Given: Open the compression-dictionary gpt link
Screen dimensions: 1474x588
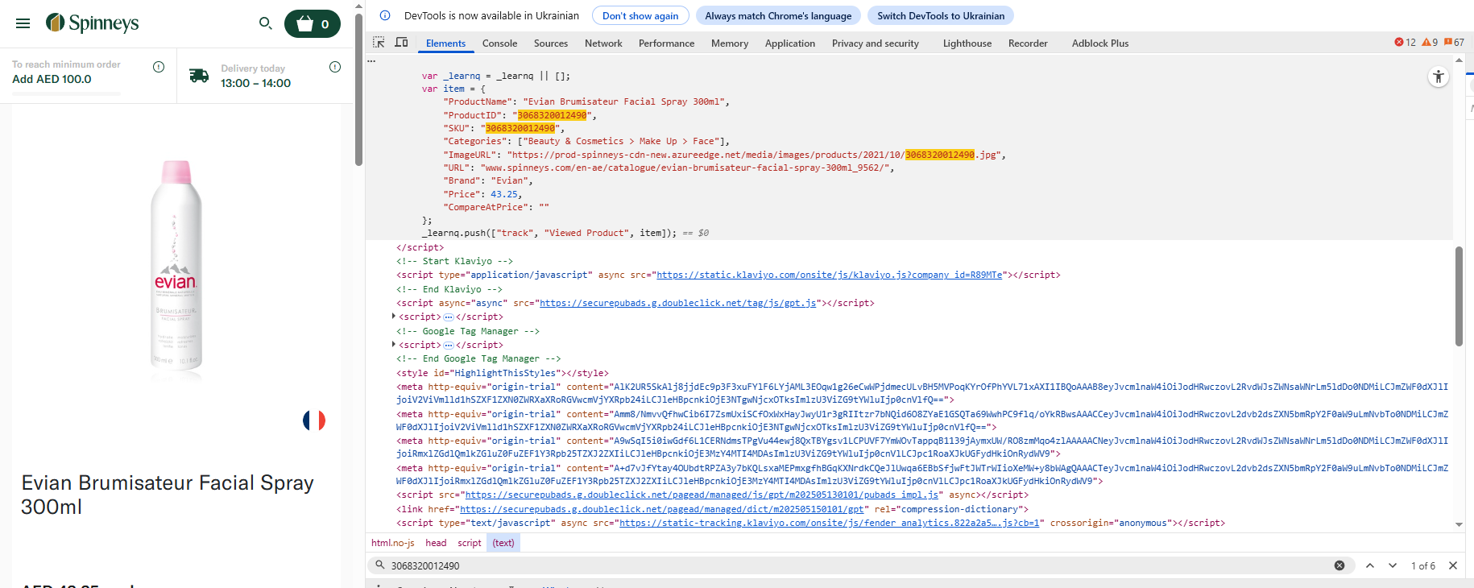Looking at the screenshot, I should click(662, 509).
